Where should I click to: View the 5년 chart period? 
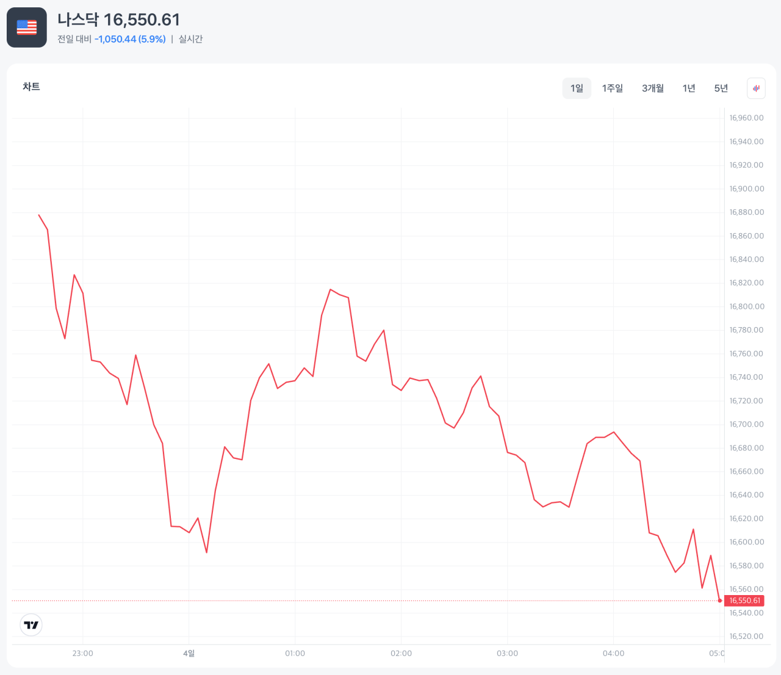pyautogui.click(x=721, y=88)
